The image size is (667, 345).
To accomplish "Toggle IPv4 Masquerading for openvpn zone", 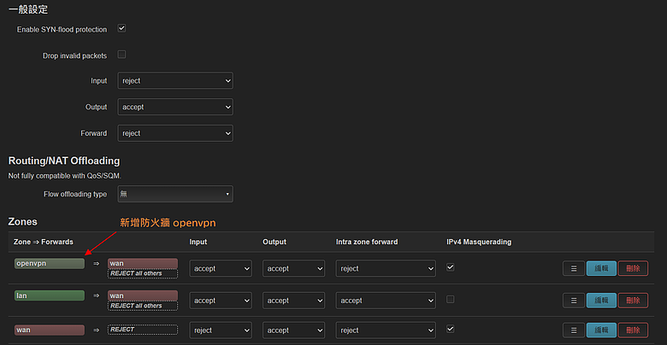I will [450, 267].
